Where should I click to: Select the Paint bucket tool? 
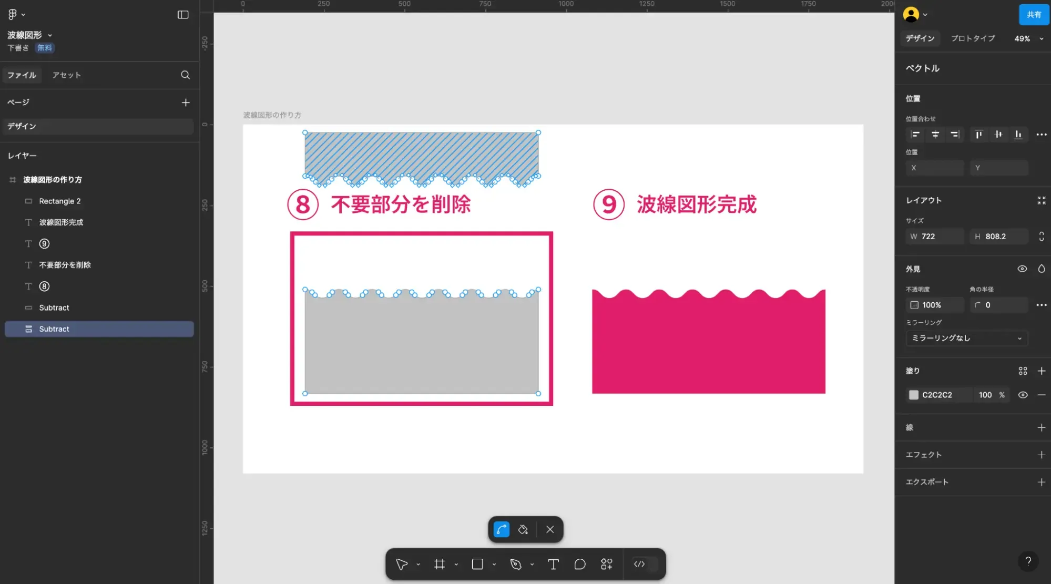(x=523, y=529)
